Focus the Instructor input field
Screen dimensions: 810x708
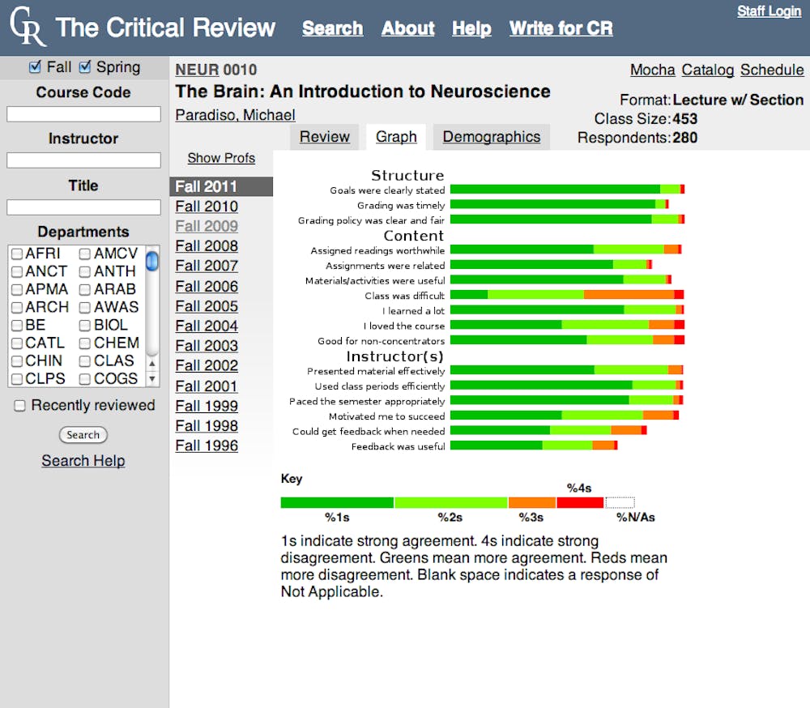point(83,160)
